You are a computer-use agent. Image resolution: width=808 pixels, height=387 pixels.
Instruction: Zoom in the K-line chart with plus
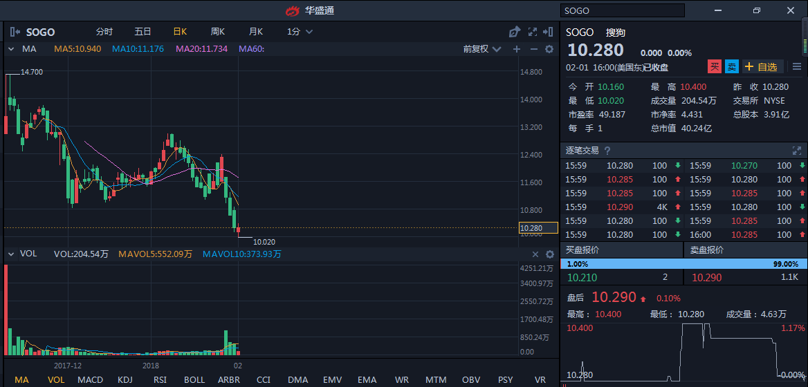point(517,49)
